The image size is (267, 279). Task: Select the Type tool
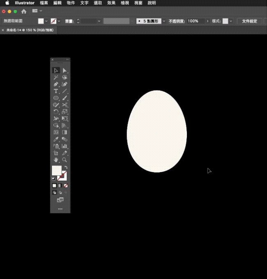(56, 91)
